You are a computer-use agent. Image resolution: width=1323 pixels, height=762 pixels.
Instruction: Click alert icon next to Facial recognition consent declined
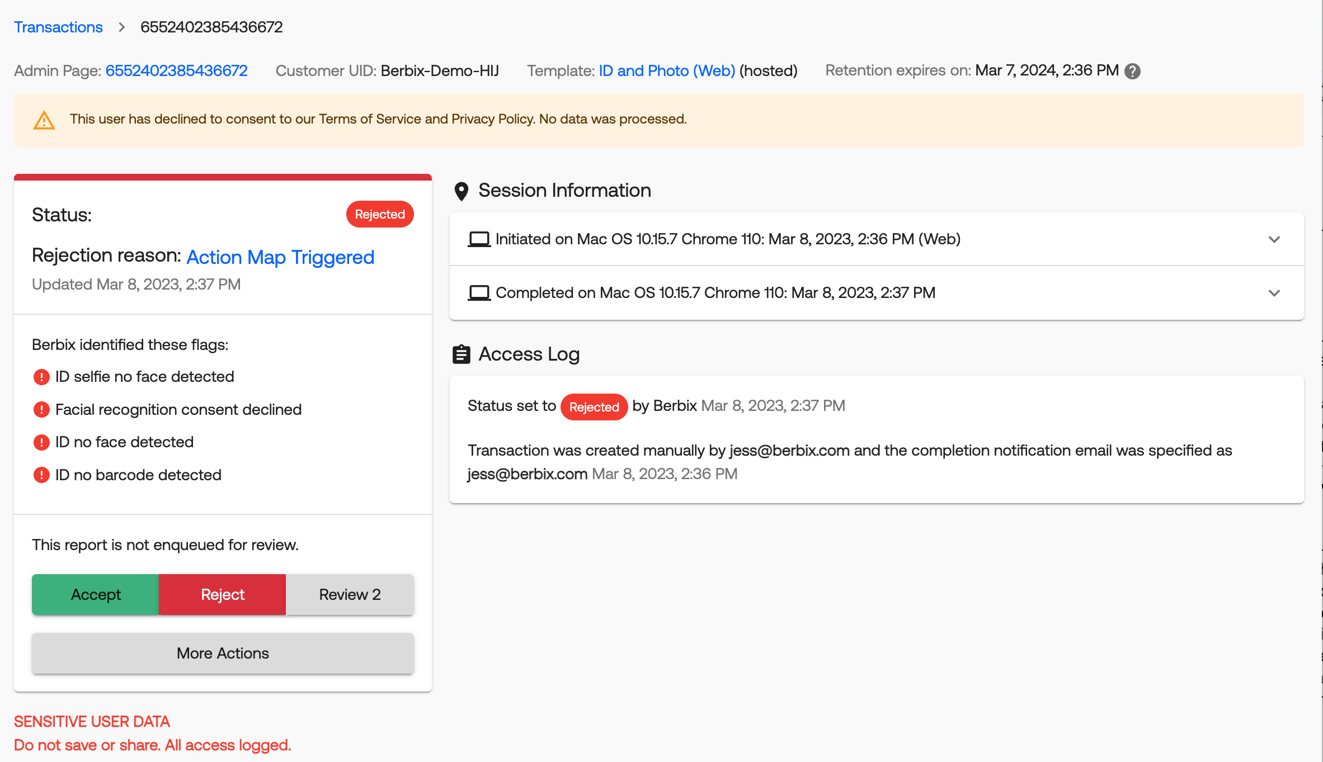point(41,410)
